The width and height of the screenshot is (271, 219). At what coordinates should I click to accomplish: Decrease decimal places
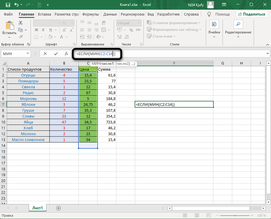click(x=126, y=37)
